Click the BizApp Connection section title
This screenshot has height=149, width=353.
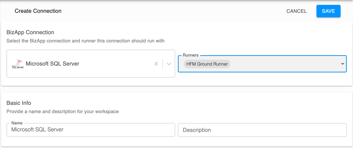click(x=30, y=32)
